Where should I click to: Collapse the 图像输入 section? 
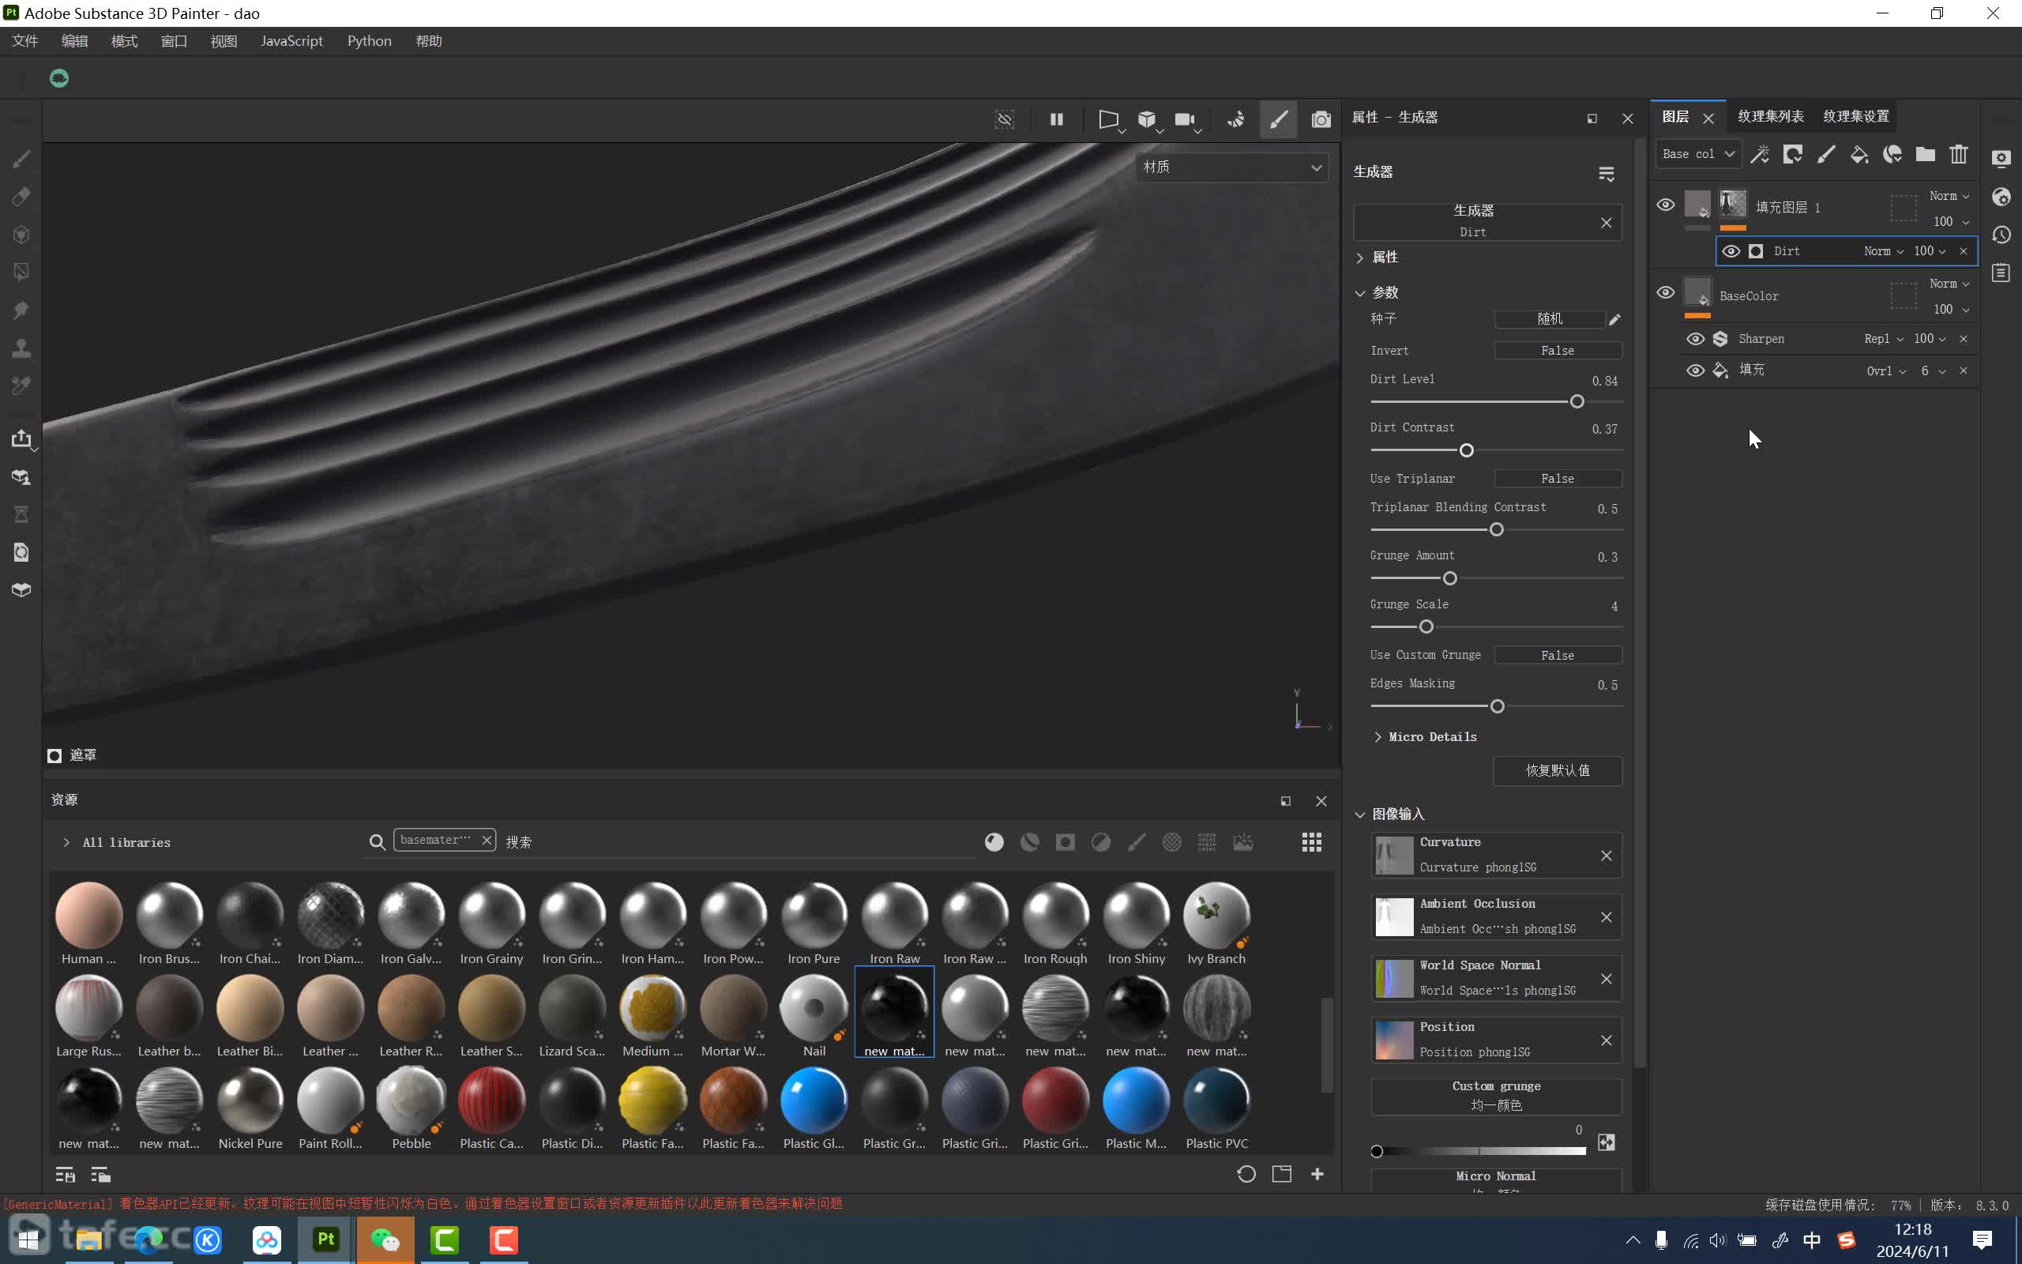pos(1360,814)
